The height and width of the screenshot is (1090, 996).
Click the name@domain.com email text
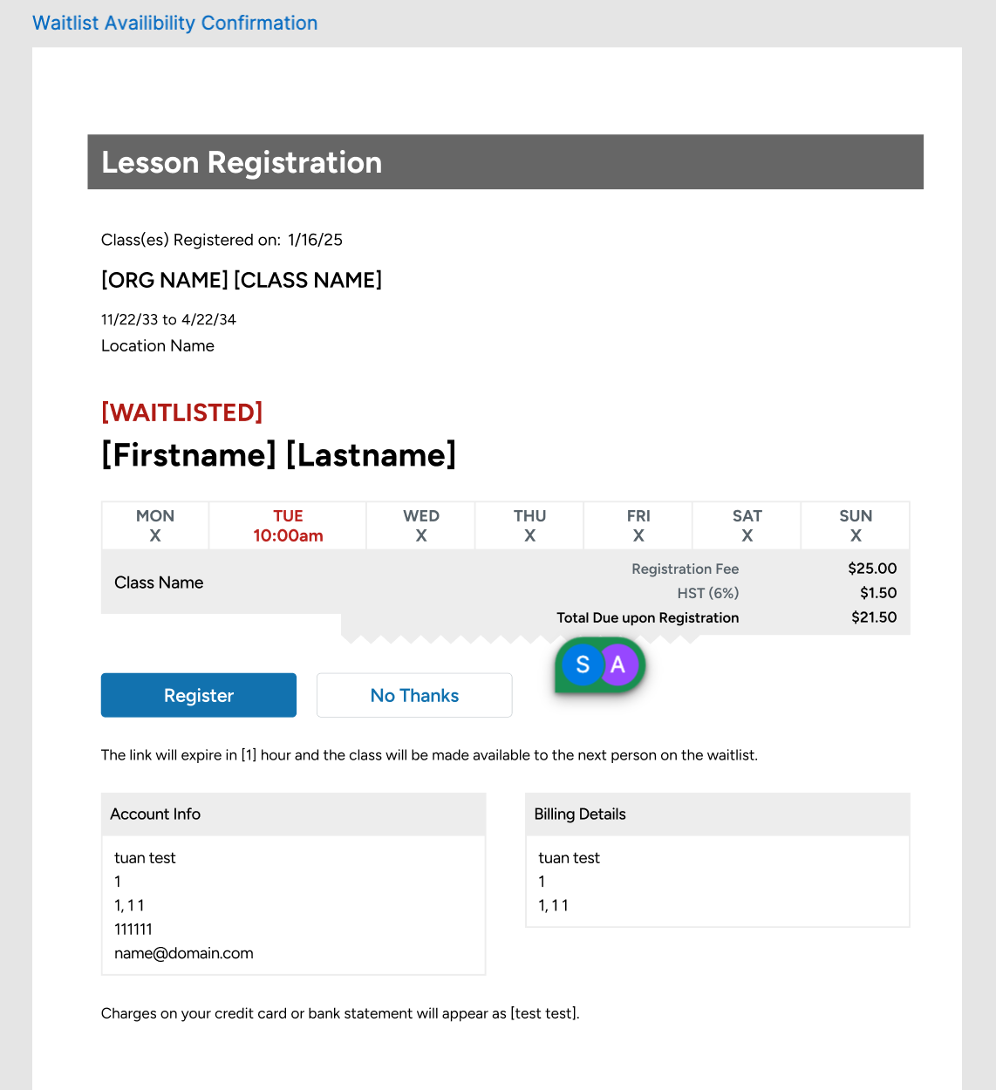pyautogui.click(x=184, y=953)
